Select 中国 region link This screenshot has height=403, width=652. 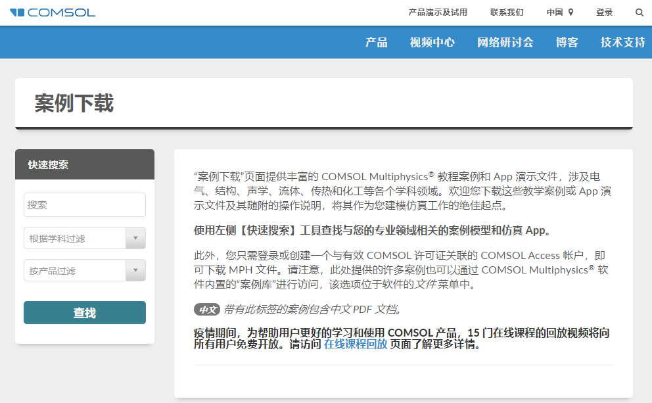(x=555, y=12)
